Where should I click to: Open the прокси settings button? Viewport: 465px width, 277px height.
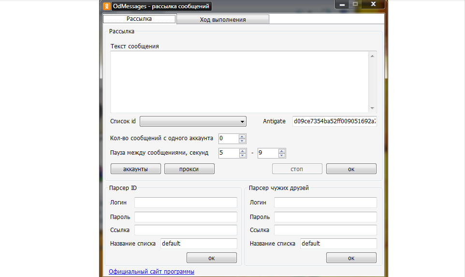189,169
